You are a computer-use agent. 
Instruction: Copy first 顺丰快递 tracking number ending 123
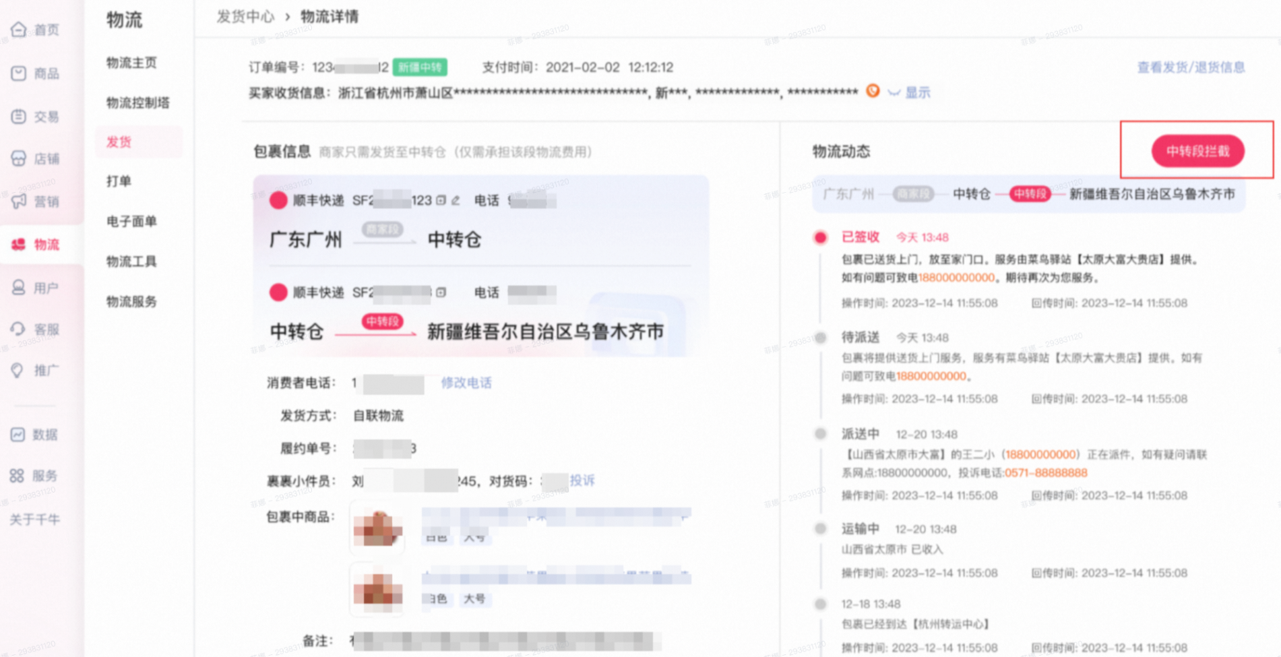[441, 200]
